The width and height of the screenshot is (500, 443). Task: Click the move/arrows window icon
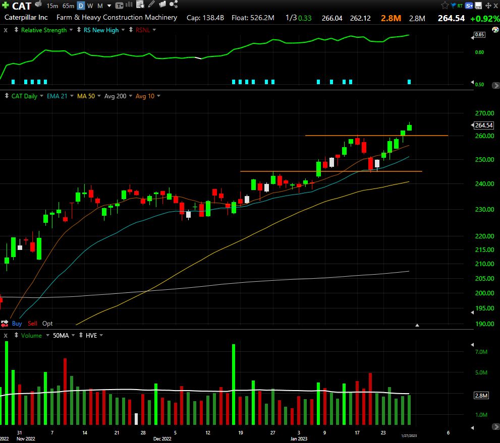[x=488, y=6]
